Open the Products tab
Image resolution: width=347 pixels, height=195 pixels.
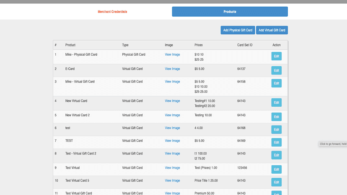click(x=230, y=11)
